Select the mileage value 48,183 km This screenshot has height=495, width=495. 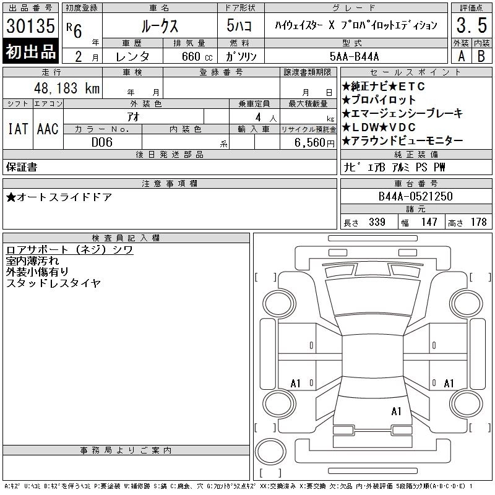tap(66, 88)
